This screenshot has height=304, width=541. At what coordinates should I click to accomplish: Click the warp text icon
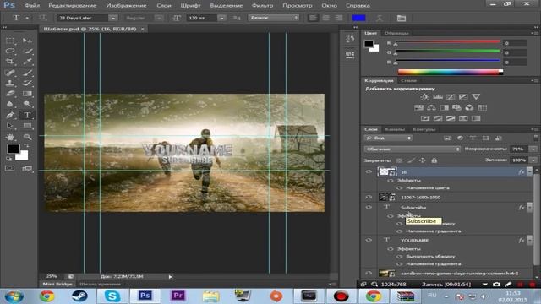tap(380, 18)
